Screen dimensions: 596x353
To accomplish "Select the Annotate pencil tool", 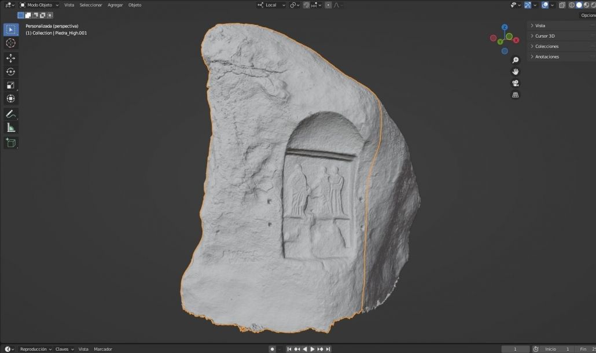I will [10, 114].
